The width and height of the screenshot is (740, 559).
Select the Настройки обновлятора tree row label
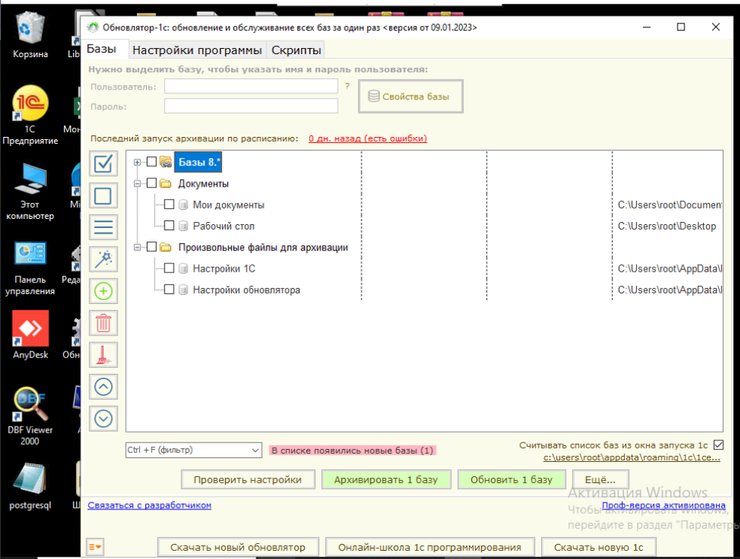[x=247, y=290]
